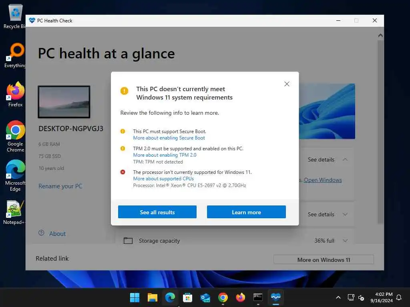The width and height of the screenshot is (410, 307).
Task: Open File Explorer from taskbar
Action: coord(153,297)
